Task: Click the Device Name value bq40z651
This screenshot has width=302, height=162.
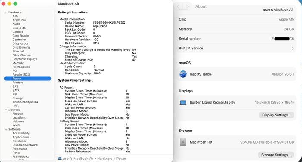Action: coord(100,26)
